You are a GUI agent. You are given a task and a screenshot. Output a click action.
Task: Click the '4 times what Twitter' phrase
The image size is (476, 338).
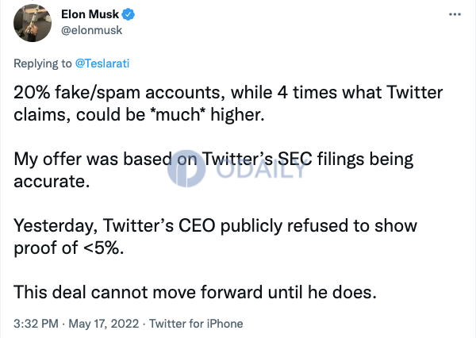[360, 92]
